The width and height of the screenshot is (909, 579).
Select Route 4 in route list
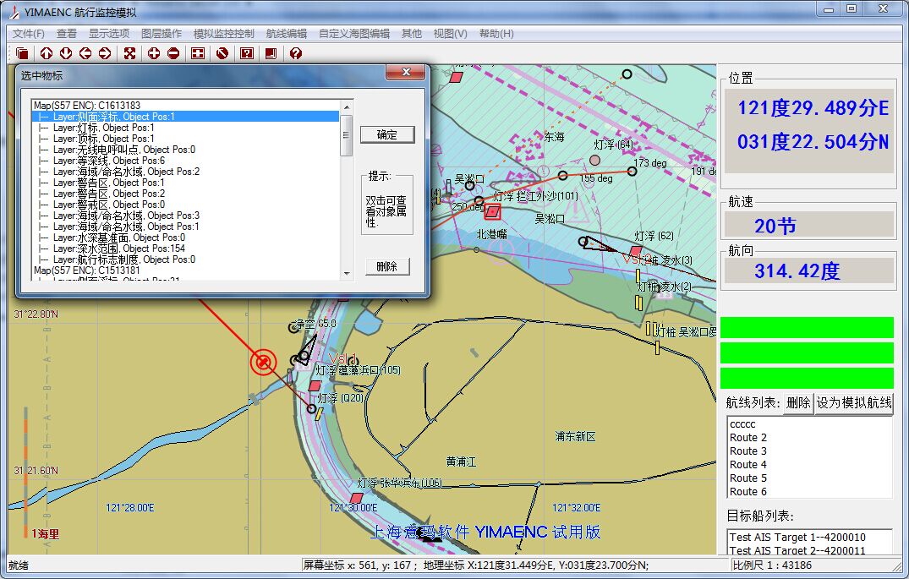[809, 464]
